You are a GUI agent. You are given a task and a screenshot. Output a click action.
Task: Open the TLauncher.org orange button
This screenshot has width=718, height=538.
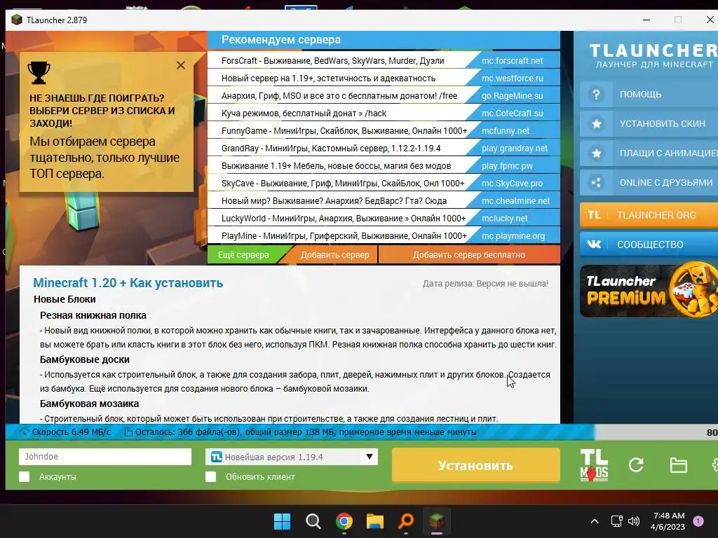tap(649, 215)
